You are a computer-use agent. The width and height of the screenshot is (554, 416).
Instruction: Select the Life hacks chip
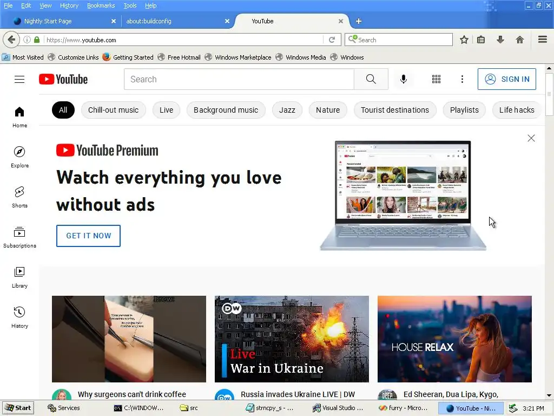click(x=517, y=110)
